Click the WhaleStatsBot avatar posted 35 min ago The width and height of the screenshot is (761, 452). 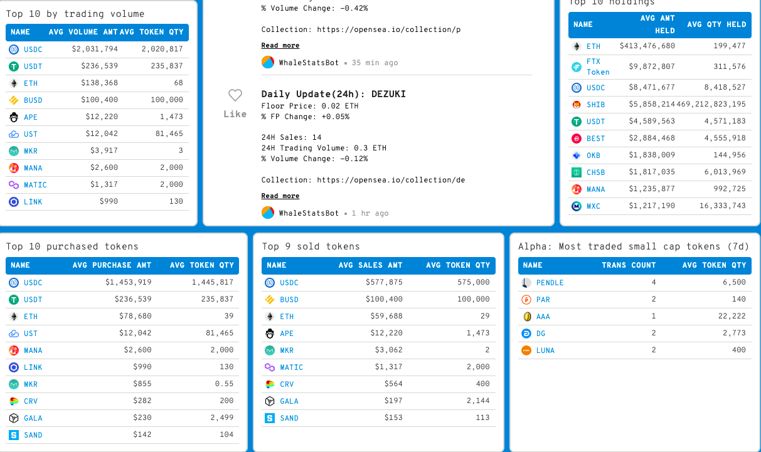coord(268,63)
